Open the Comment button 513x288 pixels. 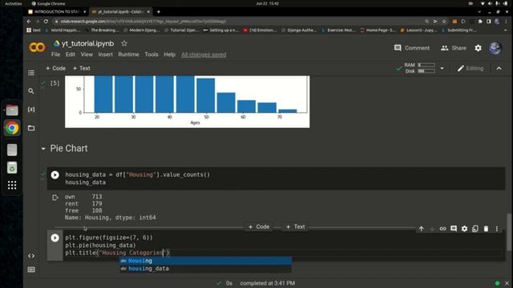[412, 48]
